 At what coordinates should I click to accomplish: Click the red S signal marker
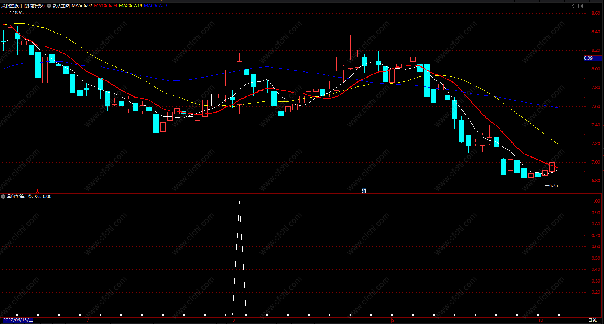click(38, 191)
